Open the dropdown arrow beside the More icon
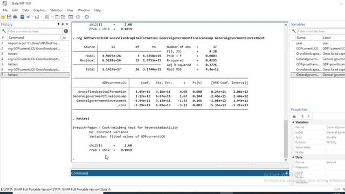The image size is (345, 194). tap(82, 17)
